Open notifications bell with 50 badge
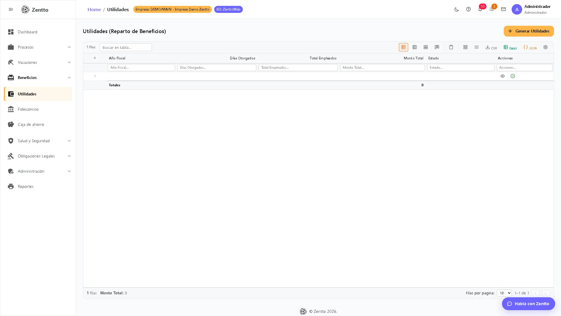Screen dimensions: 561x316 coord(480,9)
